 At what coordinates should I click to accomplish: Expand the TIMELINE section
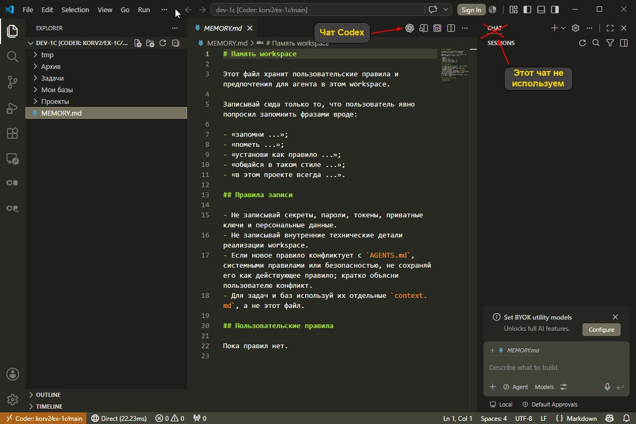pos(106,407)
